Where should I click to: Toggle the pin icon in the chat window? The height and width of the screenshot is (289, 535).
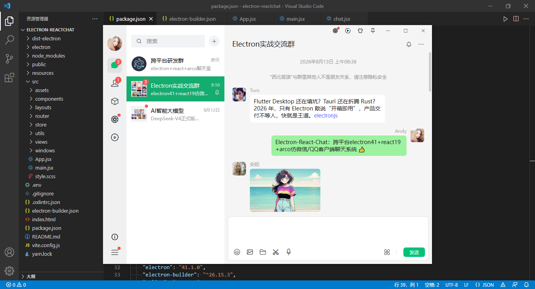pyautogui.click(x=373, y=31)
